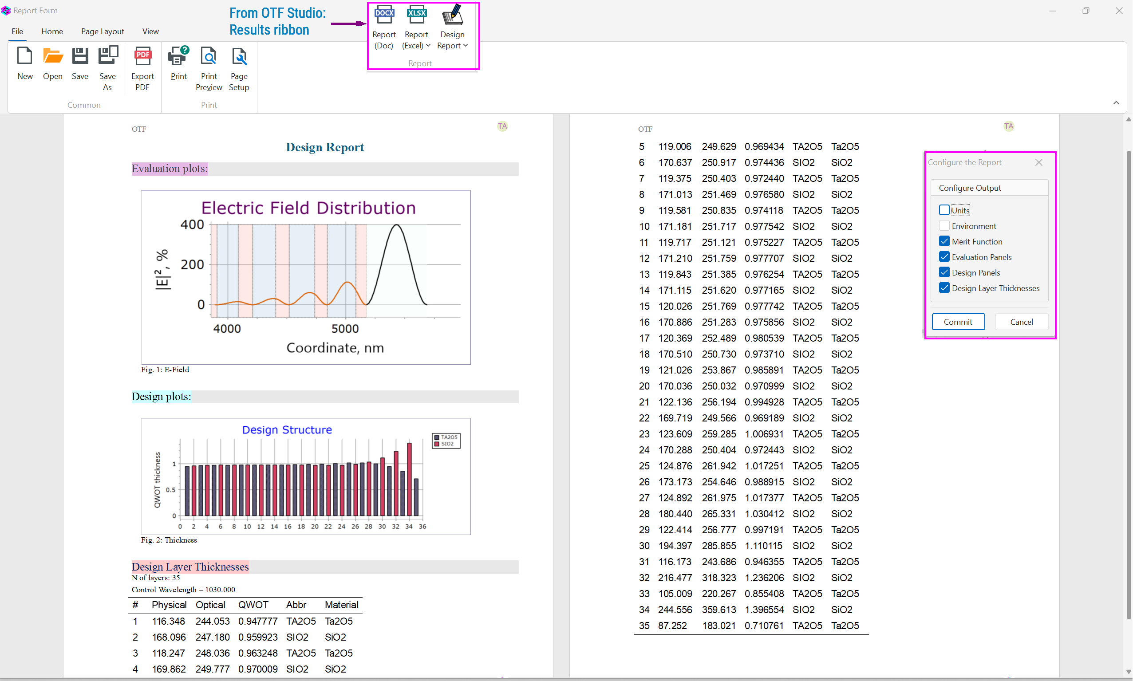Click the TA badge on the right page

click(1009, 126)
